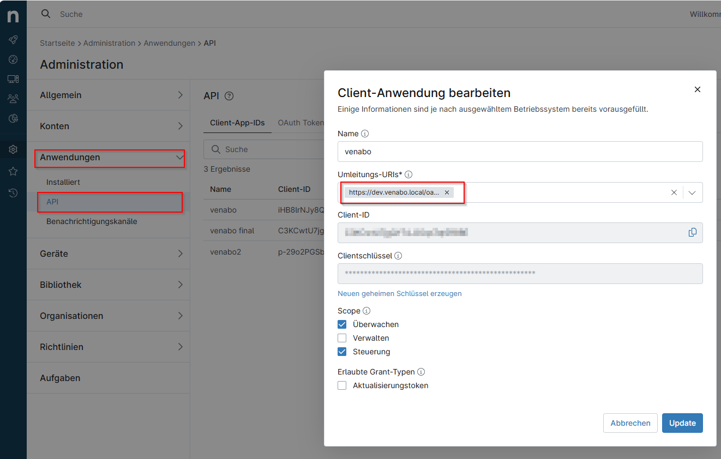Viewport: 721px width, 459px height.
Task: Open the favorites star icon in the sidebar
Action: coord(13,171)
